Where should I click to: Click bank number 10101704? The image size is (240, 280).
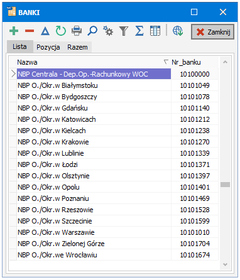point(195,244)
